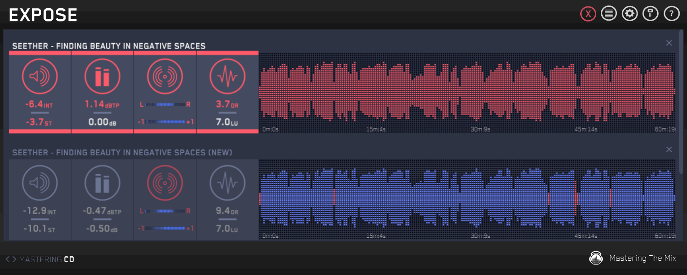Click 15m:4s marker on red waveform

pyautogui.click(x=376, y=129)
